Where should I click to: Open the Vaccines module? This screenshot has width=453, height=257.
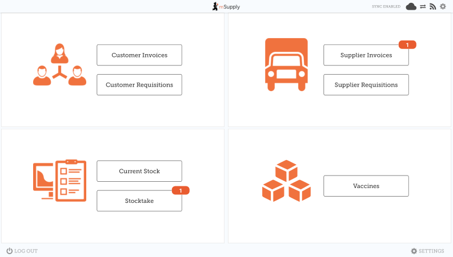(366, 186)
